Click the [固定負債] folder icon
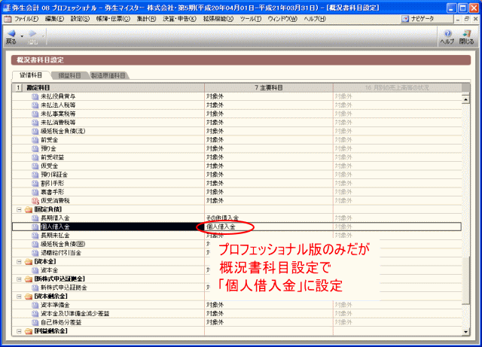This screenshot has width=482, height=347. tap(29, 209)
